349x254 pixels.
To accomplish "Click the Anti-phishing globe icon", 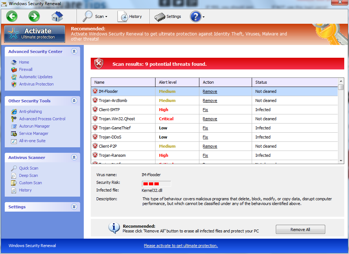I will [14, 112].
